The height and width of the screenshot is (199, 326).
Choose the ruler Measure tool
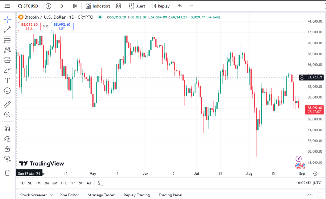coord(7,104)
